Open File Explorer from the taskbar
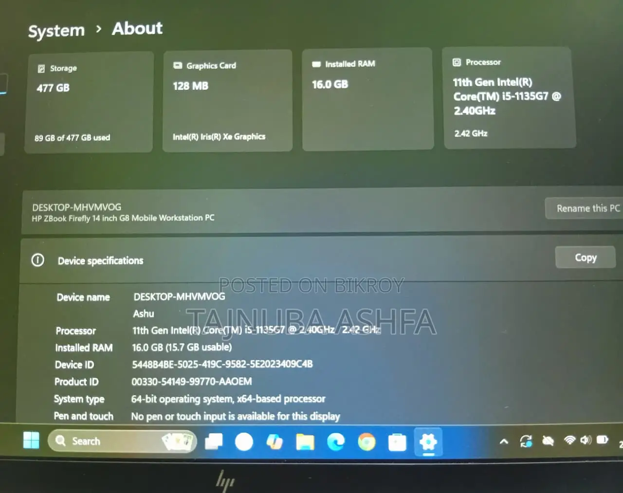 (305, 442)
